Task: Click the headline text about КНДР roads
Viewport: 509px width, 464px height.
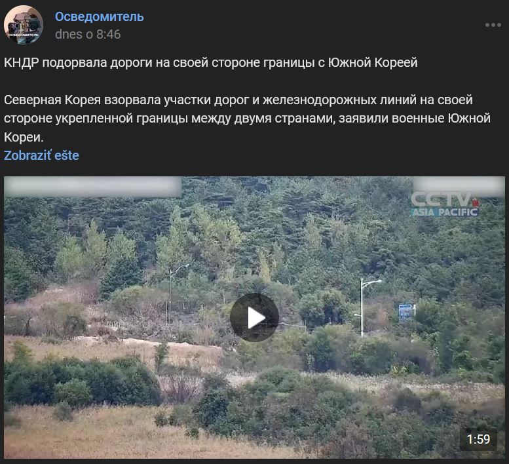Action: [210, 62]
